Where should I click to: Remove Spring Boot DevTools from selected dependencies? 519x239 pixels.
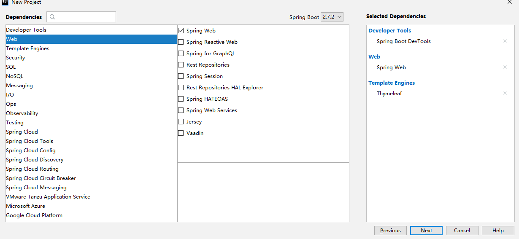[505, 41]
